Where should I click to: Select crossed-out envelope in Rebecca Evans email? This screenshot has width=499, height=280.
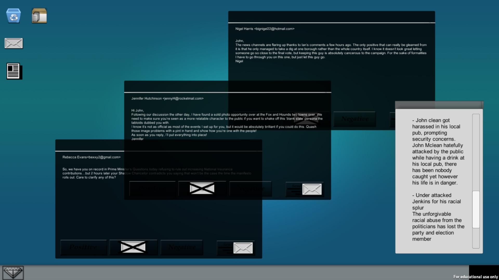pyautogui.click(x=133, y=247)
